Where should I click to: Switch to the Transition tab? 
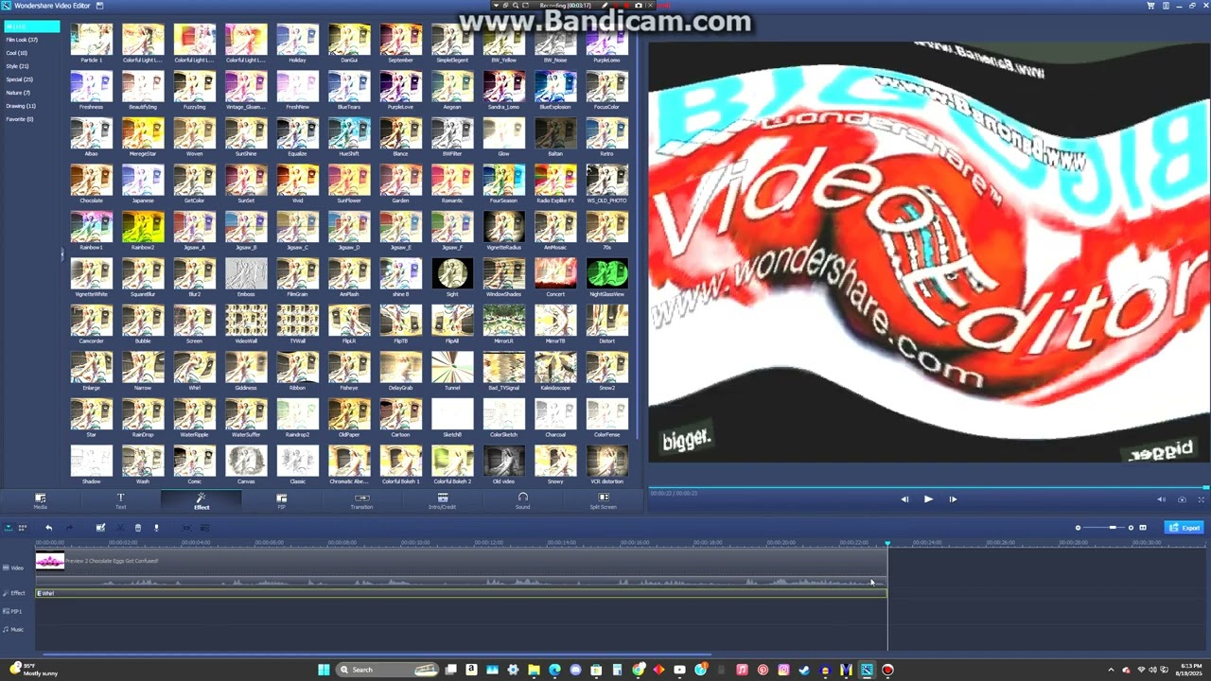click(x=361, y=500)
